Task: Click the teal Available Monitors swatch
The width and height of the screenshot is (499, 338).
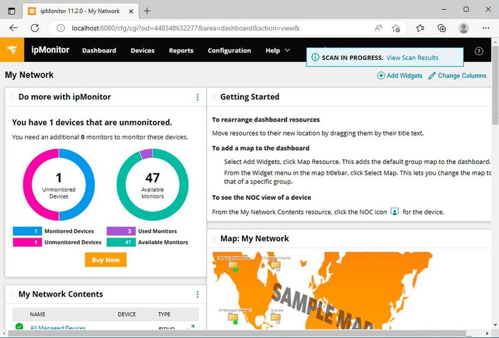Action: (x=121, y=242)
